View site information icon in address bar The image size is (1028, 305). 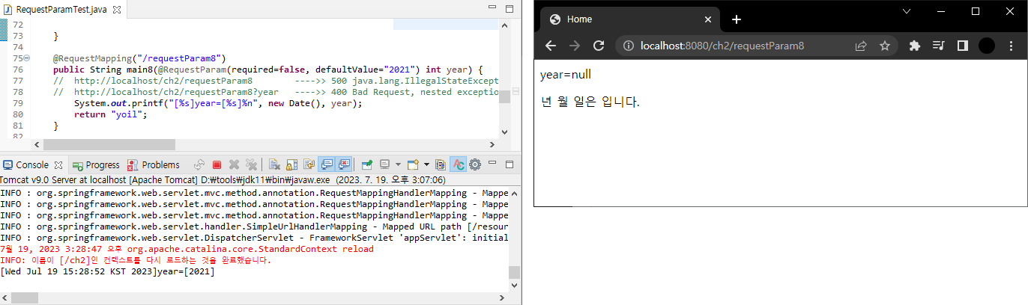click(x=629, y=46)
